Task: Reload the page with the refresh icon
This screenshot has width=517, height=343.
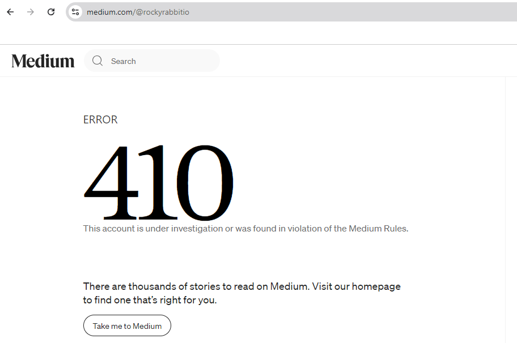Action: 51,12
